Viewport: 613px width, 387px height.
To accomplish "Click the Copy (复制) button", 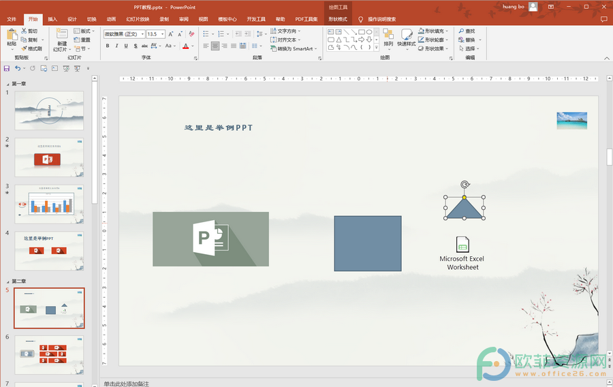I will tap(30, 40).
